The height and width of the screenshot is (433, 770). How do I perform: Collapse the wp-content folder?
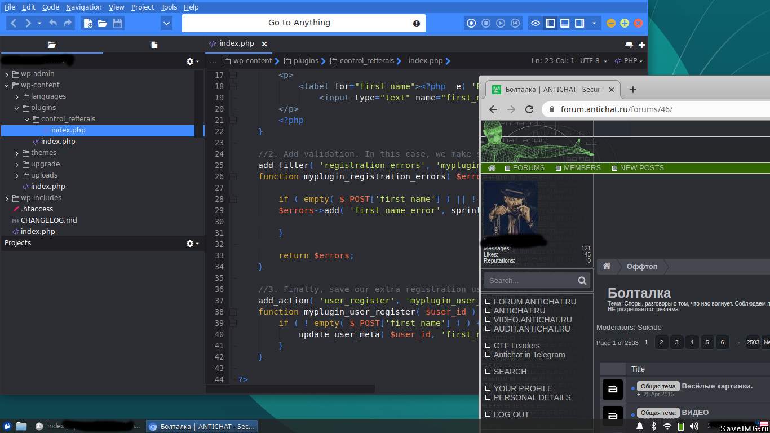[x=7, y=86]
